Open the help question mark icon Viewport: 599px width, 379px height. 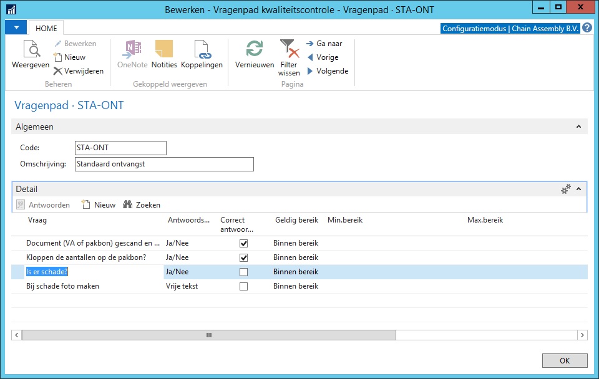(587, 28)
